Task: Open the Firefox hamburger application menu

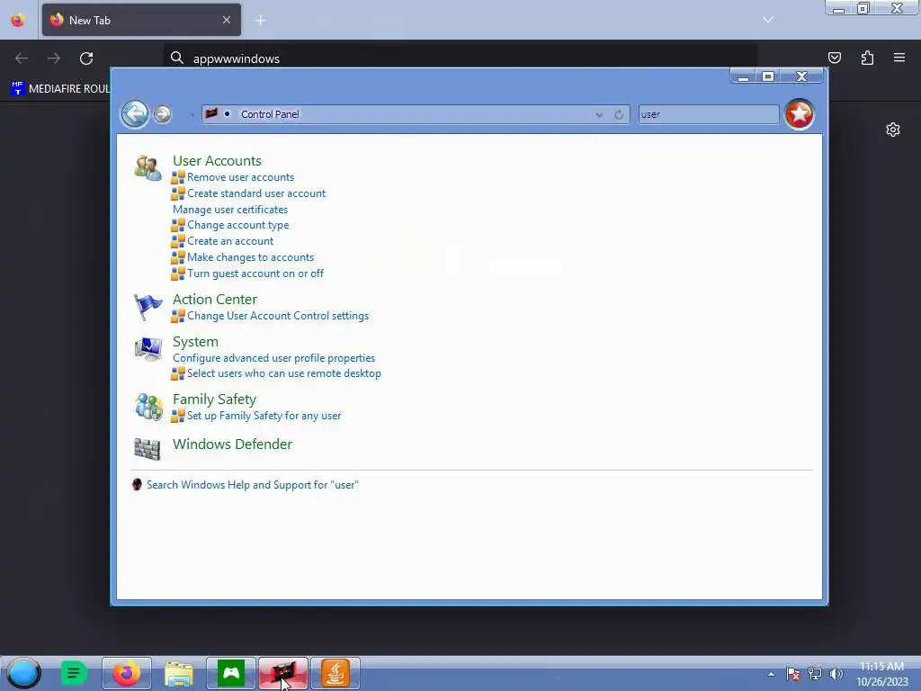Action: (899, 58)
